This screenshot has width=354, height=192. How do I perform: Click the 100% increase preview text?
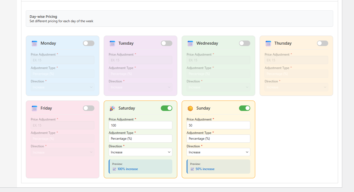coord(128,169)
